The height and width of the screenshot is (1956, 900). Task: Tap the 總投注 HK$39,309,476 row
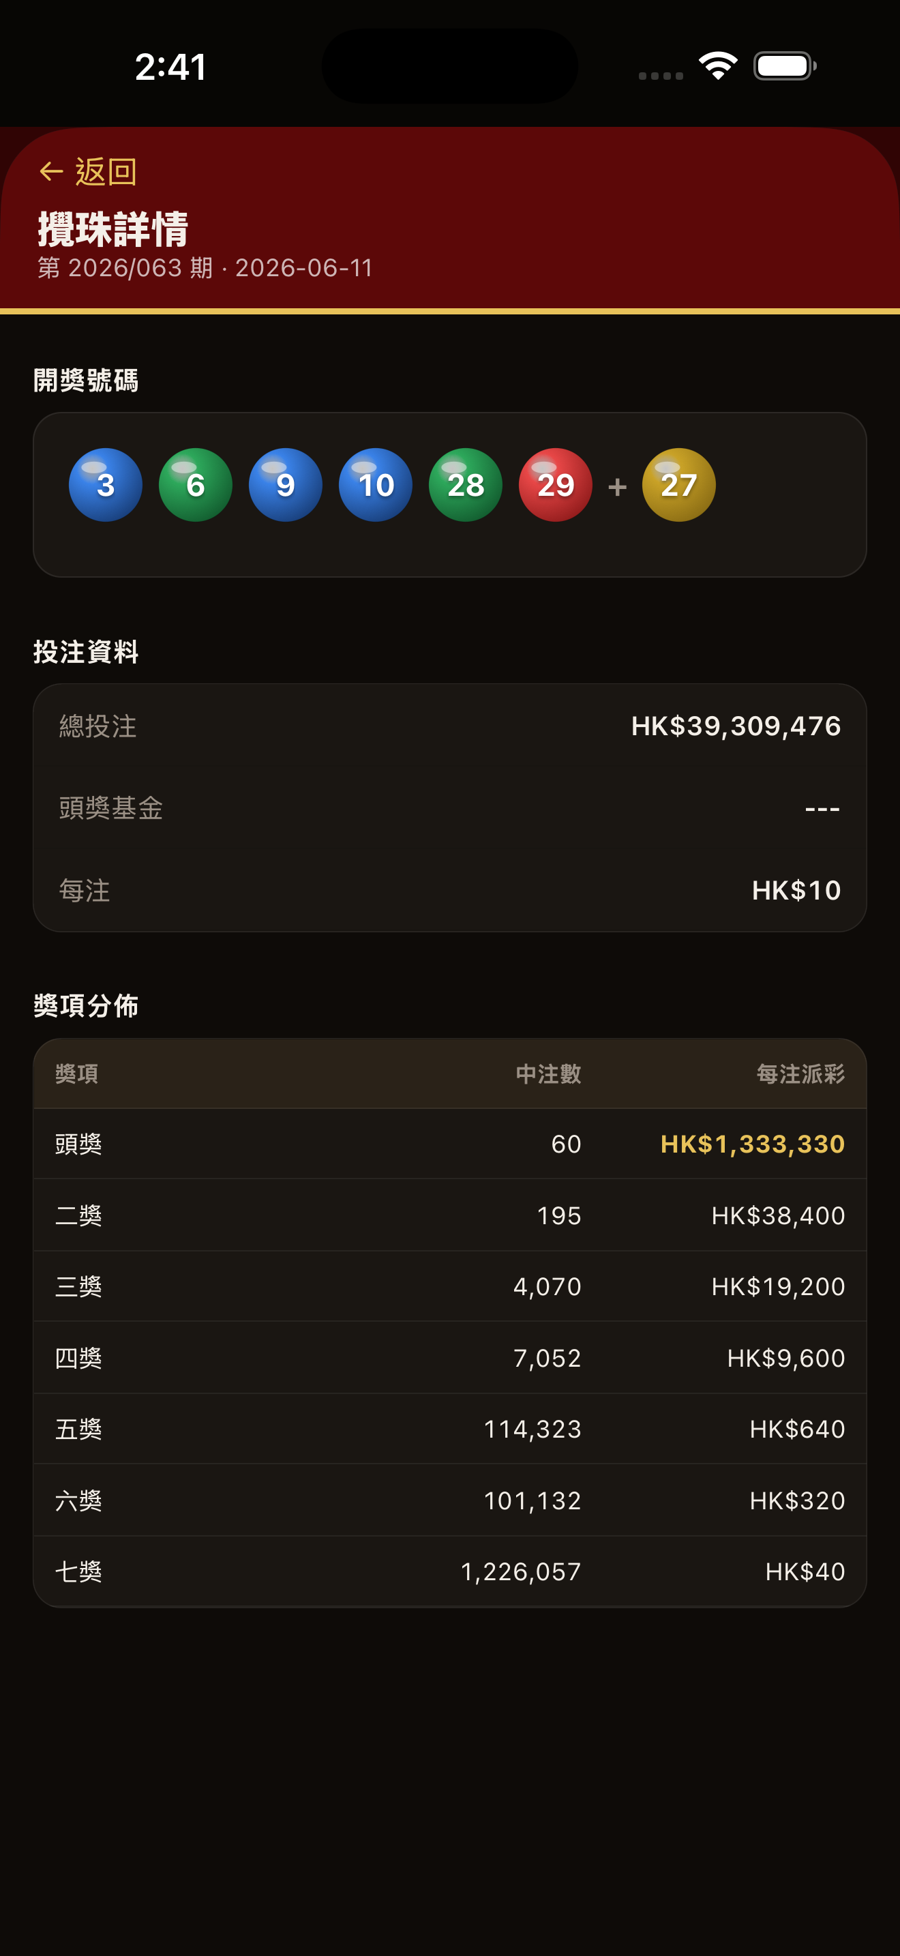450,726
